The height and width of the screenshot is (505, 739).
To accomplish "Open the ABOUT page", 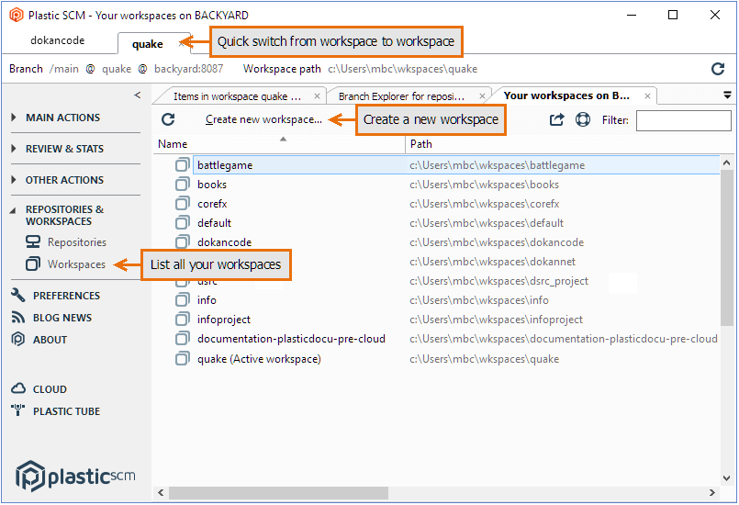I will click(50, 340).
